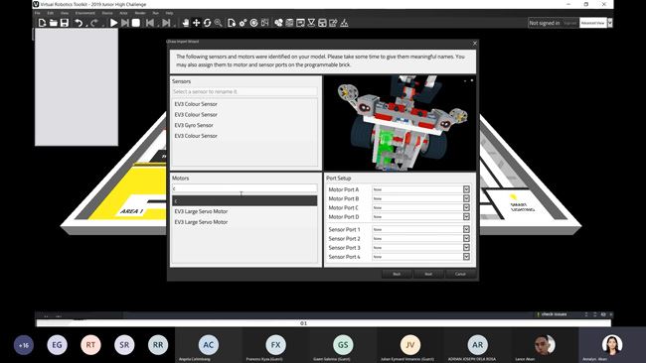Click the motor rename text field

244,188
